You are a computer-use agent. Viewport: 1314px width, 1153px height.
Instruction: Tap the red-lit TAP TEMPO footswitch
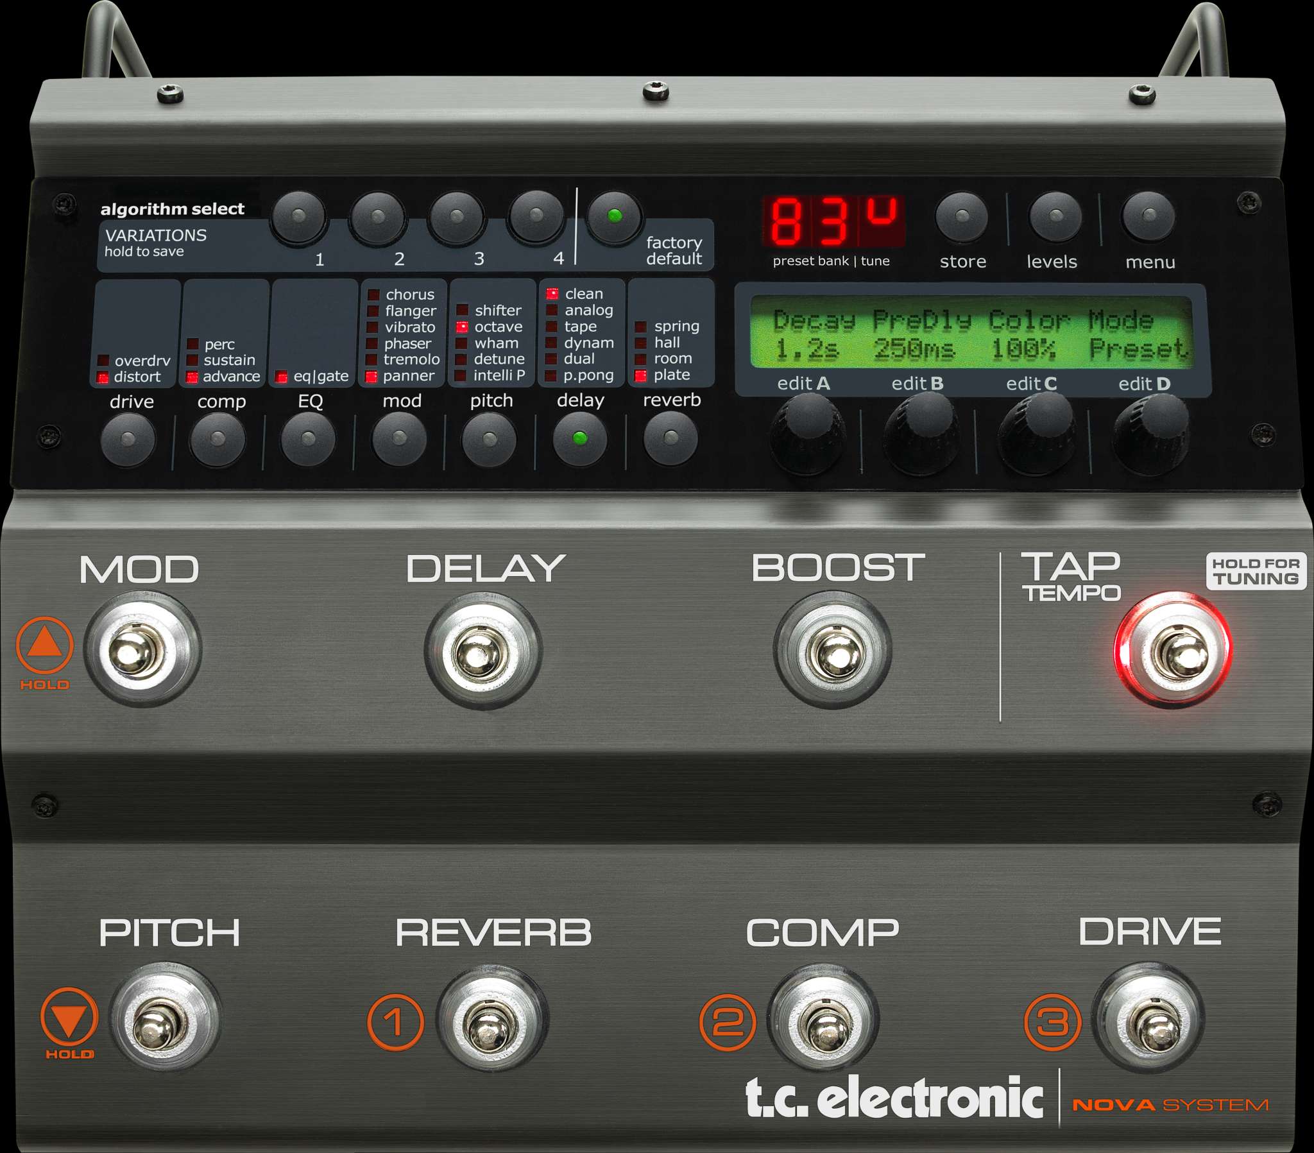[1173, 649]
